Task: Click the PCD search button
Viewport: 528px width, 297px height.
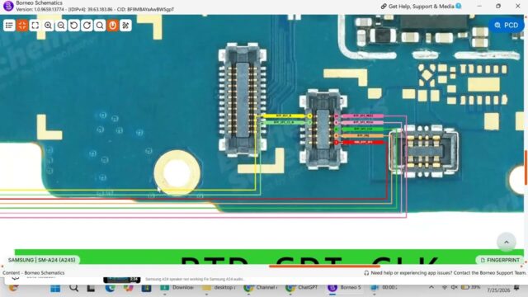Action: pos(506,26)
